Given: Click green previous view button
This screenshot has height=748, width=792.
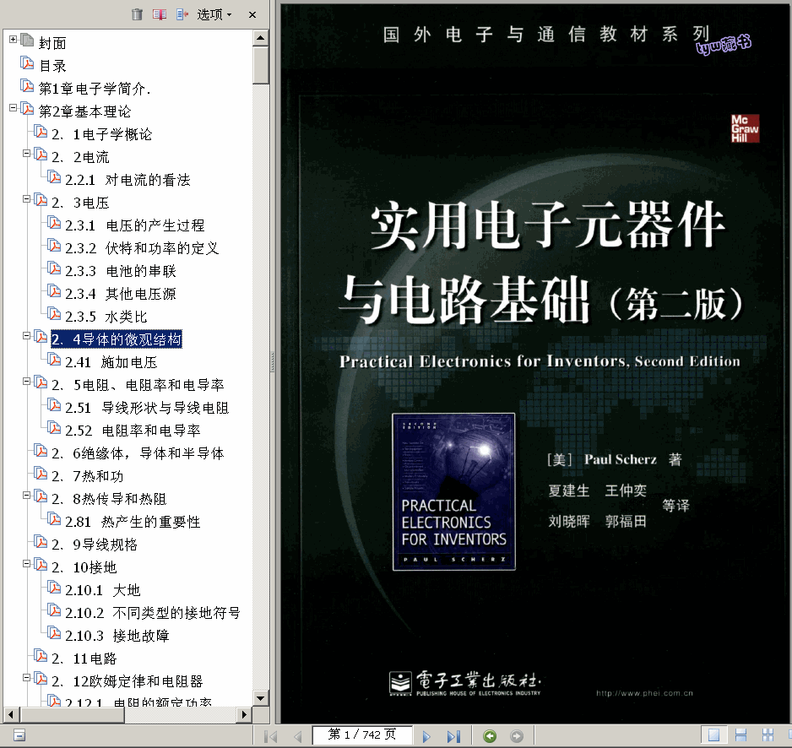Looking at the screenshot, I should click(490, 736).
